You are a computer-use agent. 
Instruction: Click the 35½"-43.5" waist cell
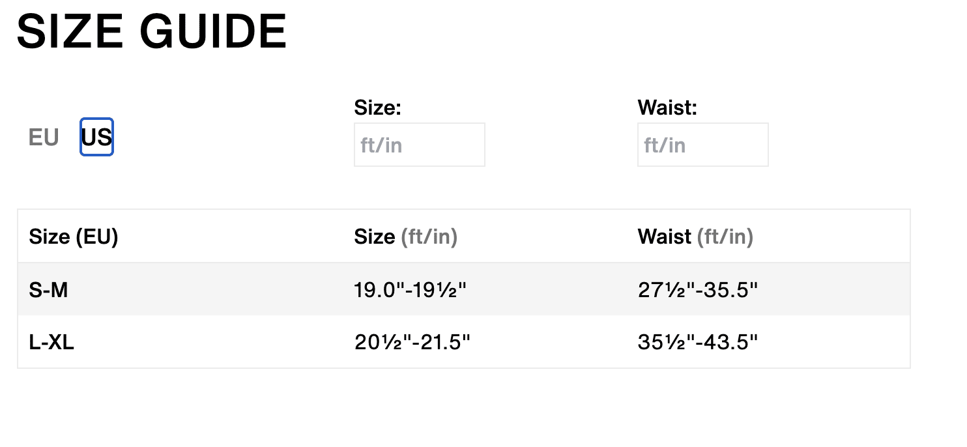(x=698, y=341)
